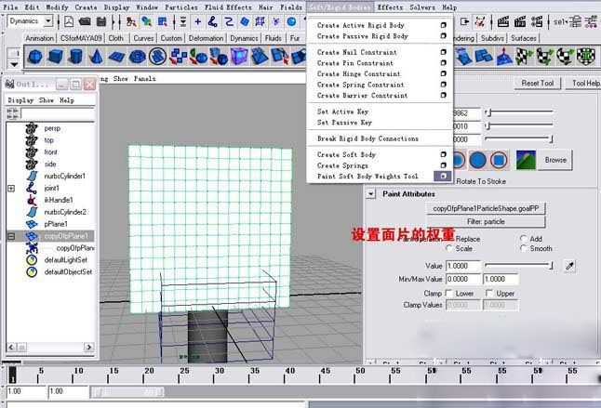Click the render settings clapper icon
This screenshot has height=408, width=601.
tap(537, 21)
